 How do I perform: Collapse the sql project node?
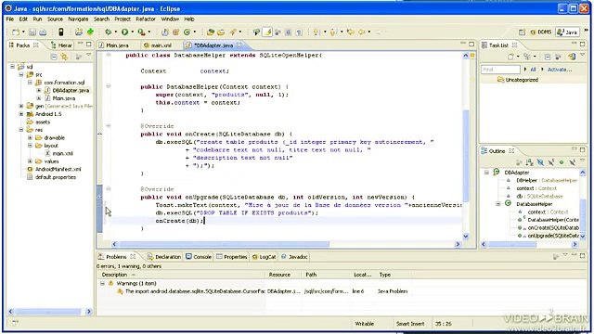click(x=12, y=67)
